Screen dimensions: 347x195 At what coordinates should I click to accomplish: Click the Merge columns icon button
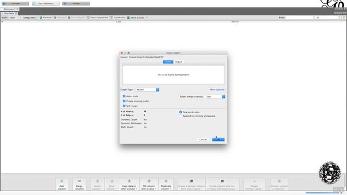coord(79,184)
